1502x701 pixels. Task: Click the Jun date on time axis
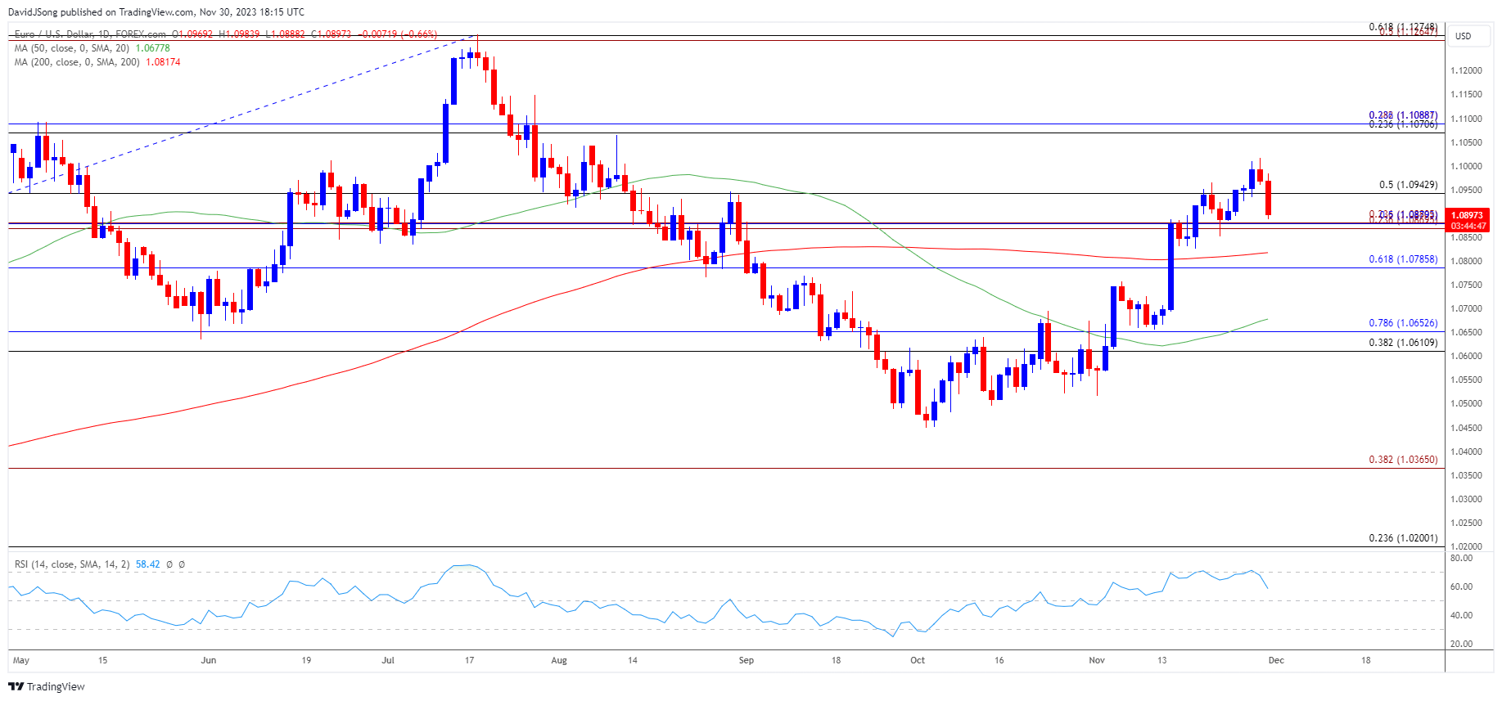(x=209, y=660)
